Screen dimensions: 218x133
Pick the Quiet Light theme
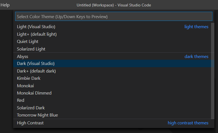tap(113, 42)
